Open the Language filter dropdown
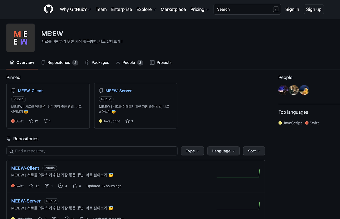340x219 pixels. pyautogui.click(x=223, y=151)
